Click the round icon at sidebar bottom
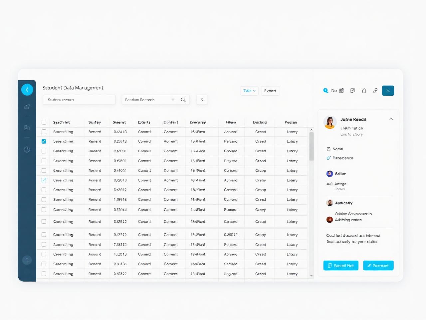Image resolution: width=426 pixels, height=320 pixels. [x=27, y=260]
